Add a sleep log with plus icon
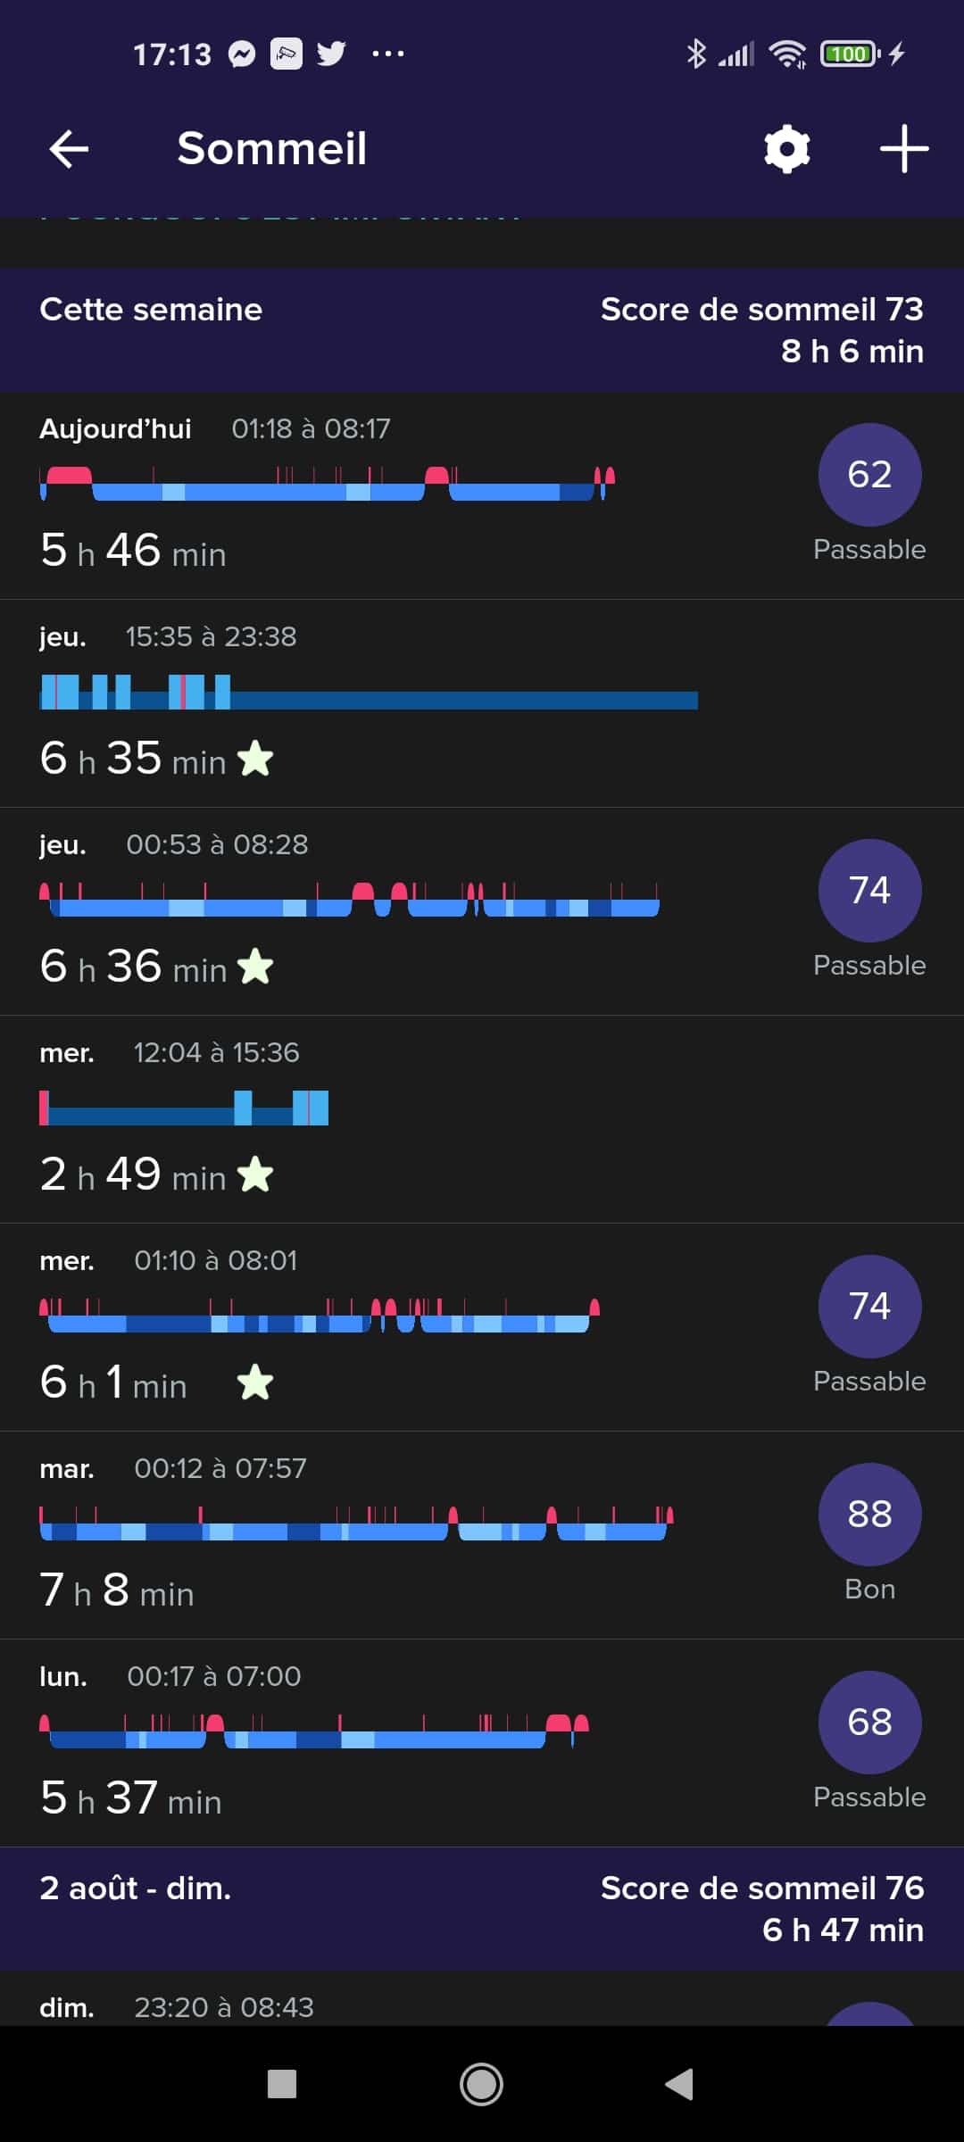964x2142 pixels. click(903, 148)
